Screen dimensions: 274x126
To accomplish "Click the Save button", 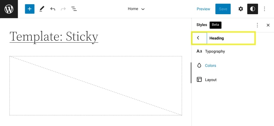I will click(x=223, y=9).
